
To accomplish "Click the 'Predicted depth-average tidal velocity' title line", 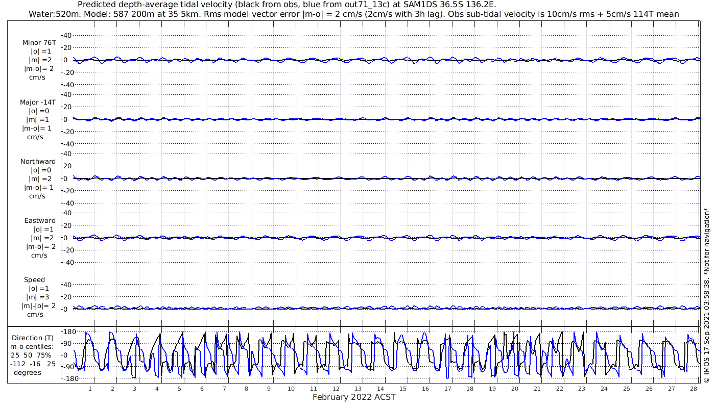I will point(287,5).
